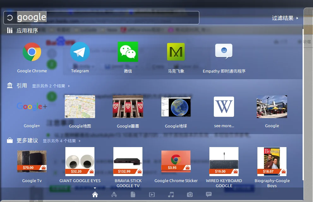Open the 微信 (WeChat) application
This screenshot has height=202, width=313.
(128, 52)
